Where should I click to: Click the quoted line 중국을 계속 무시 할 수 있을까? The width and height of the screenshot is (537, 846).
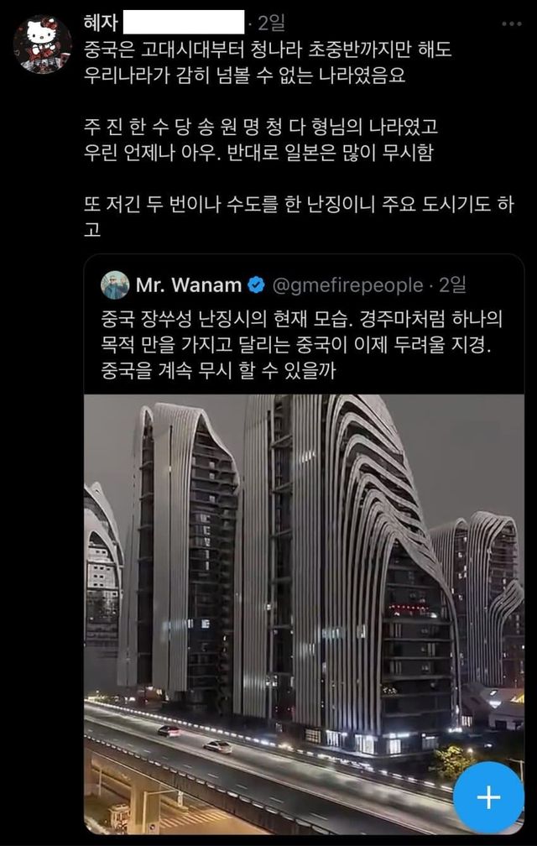[x=218, y=371]
